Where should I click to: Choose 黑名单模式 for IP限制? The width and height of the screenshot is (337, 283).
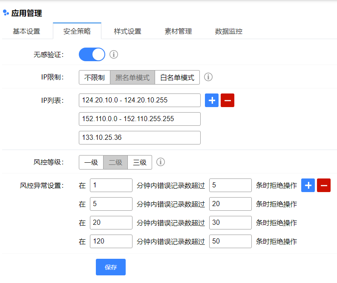click(132, 77)
